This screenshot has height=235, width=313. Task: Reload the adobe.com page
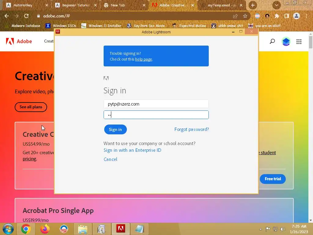click(26, 16)
